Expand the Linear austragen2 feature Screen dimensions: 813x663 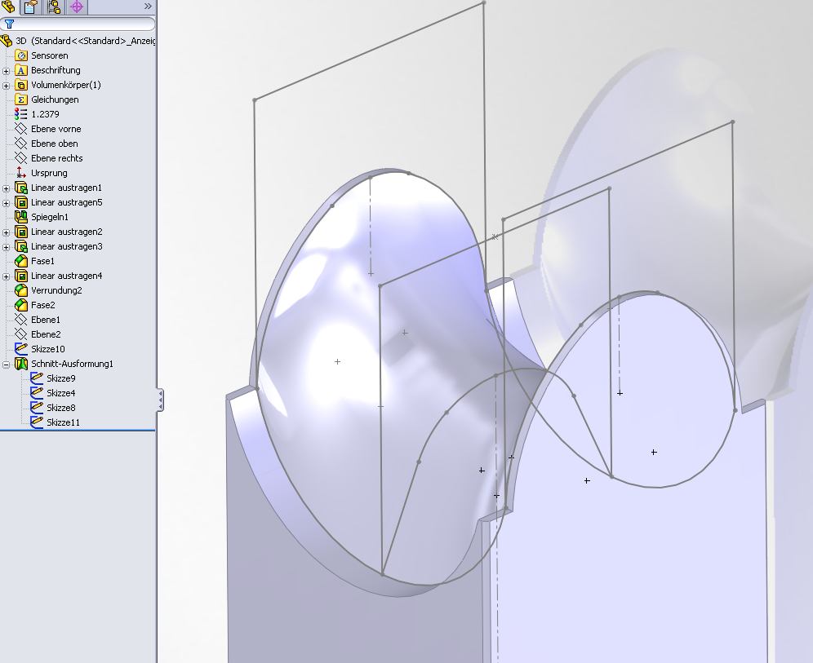[x=7, y=232]
